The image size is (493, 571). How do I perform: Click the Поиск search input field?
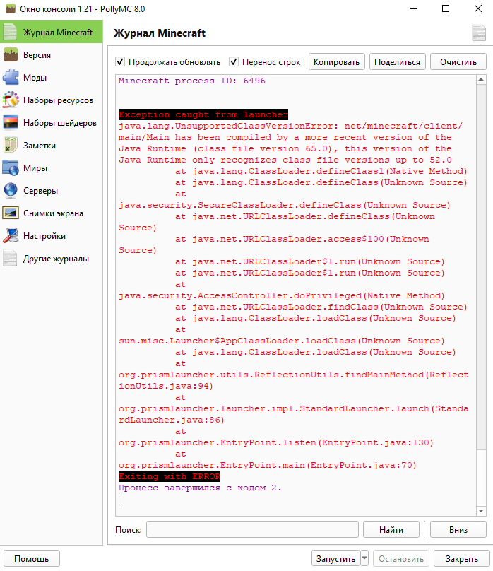pos(252,529)
